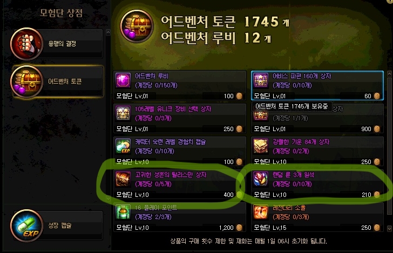
Task: Click the 고귀한 성흔의 탈리스만 상자 icon
Action: click(x=123, y=179)
